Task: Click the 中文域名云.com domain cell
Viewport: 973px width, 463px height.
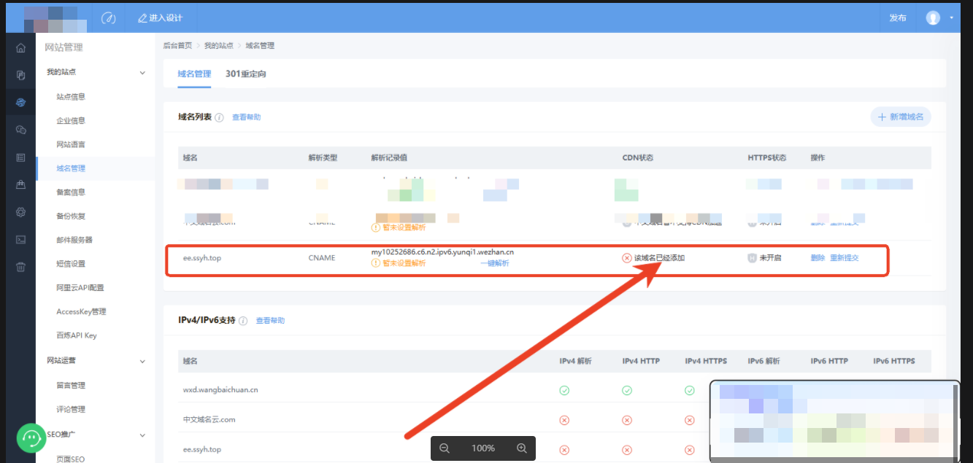Action: (x=209, y=420)
